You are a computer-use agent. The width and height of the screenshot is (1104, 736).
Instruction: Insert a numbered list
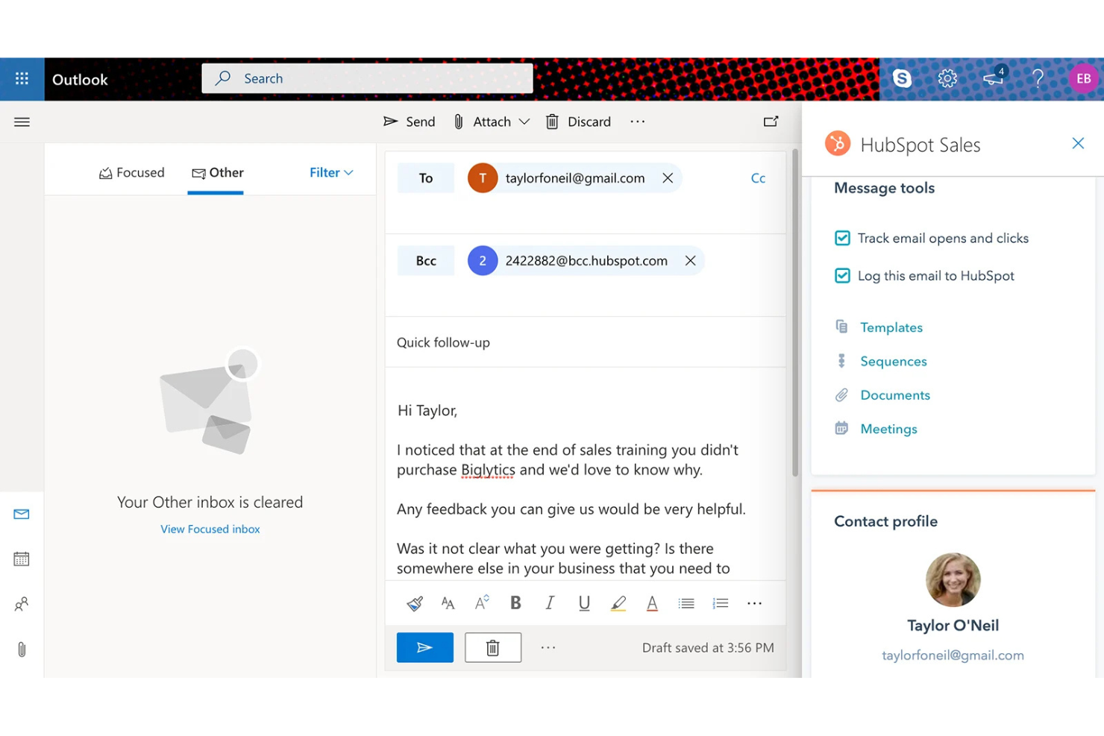(721, 603)
